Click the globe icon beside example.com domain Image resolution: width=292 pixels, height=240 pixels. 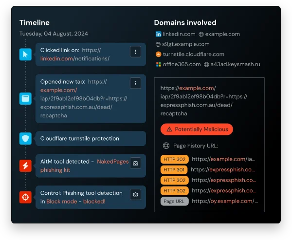pyautogui.click(x=201, y=34)
